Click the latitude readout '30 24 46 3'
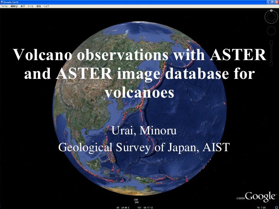Image resolution: width=279 pixels, height=209 pixels. pos(123,207)
